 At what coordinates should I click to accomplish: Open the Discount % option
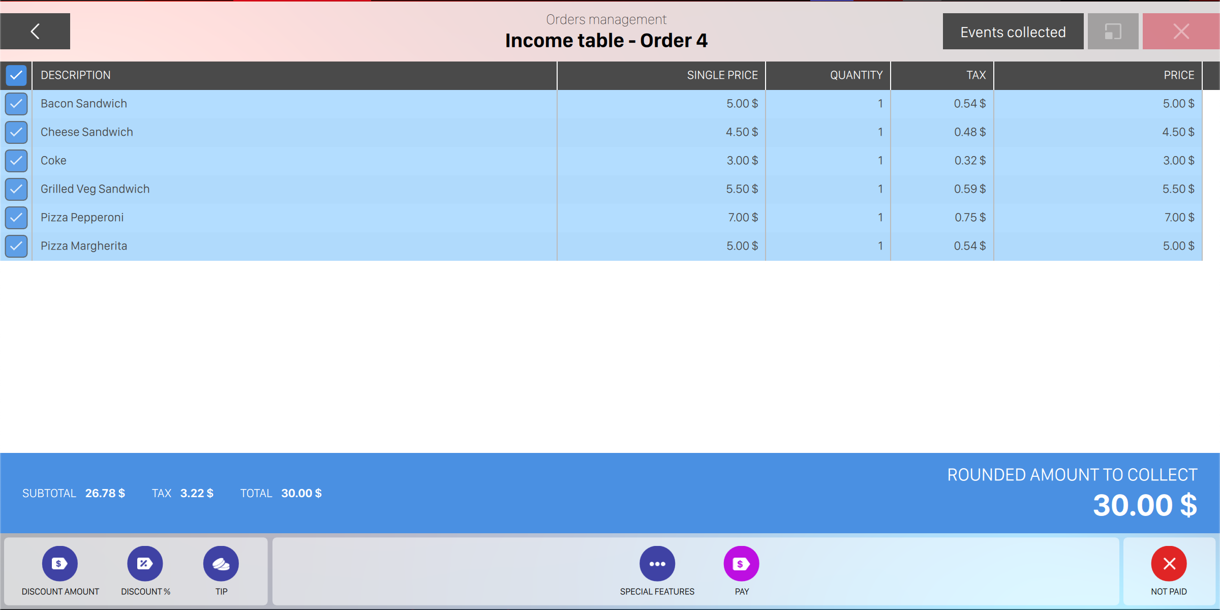(x=145, y=563)
